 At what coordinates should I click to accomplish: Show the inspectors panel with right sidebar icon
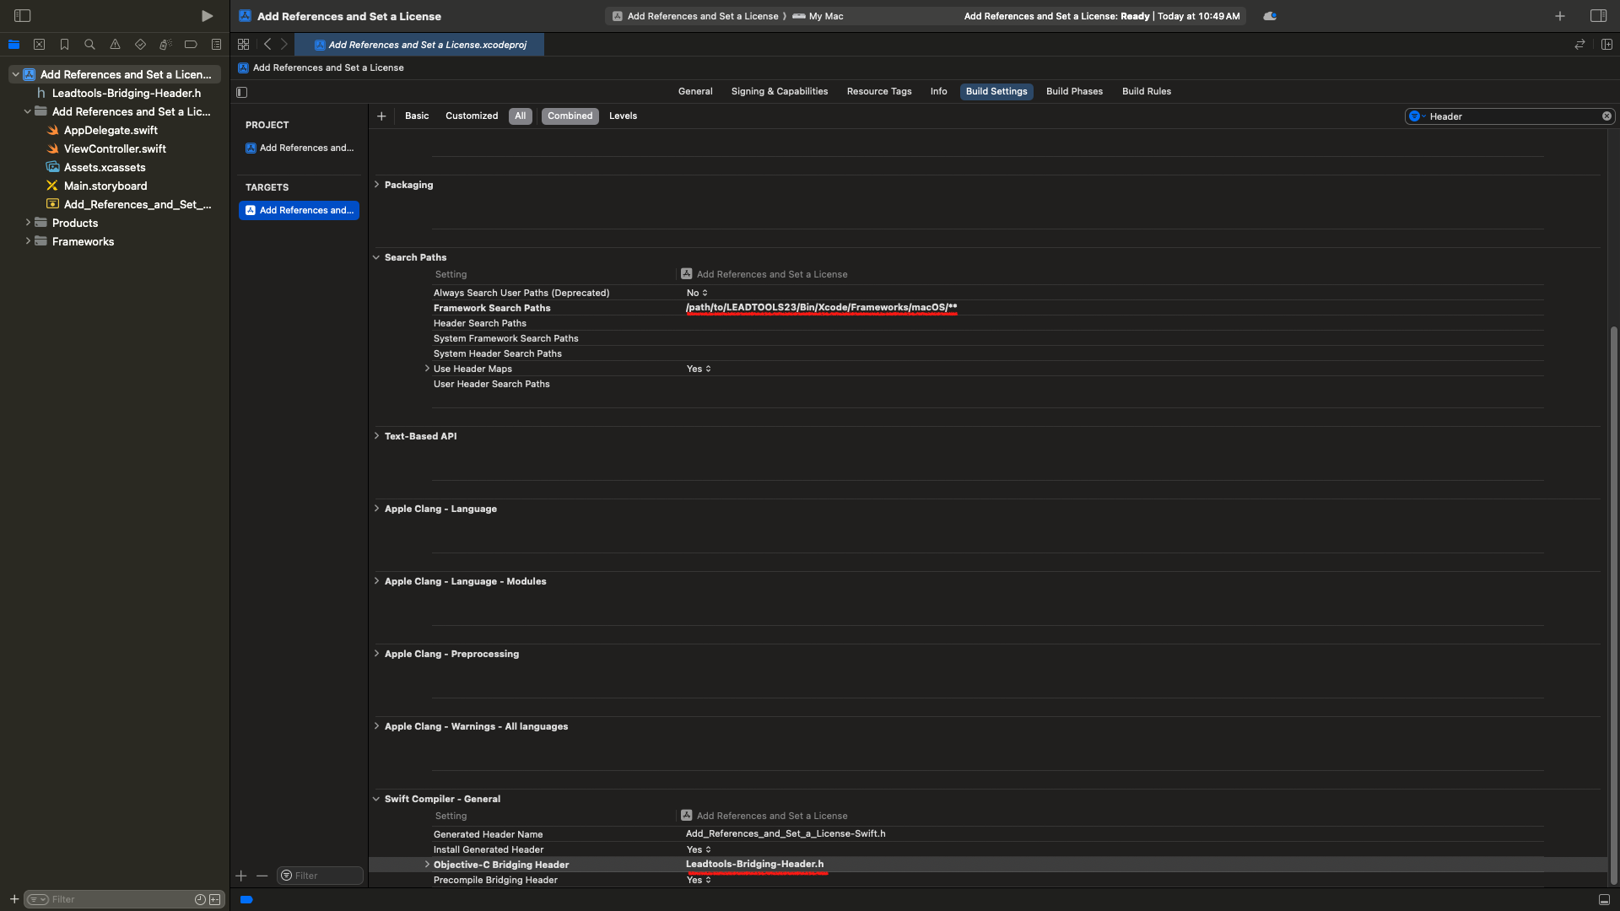[1598, 16]
